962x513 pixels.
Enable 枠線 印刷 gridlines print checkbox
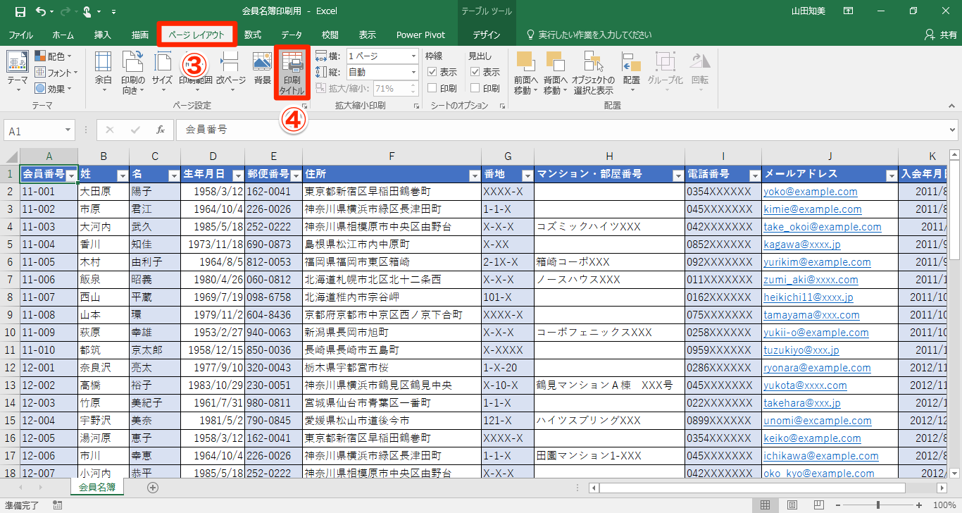[x=433, y=88]
